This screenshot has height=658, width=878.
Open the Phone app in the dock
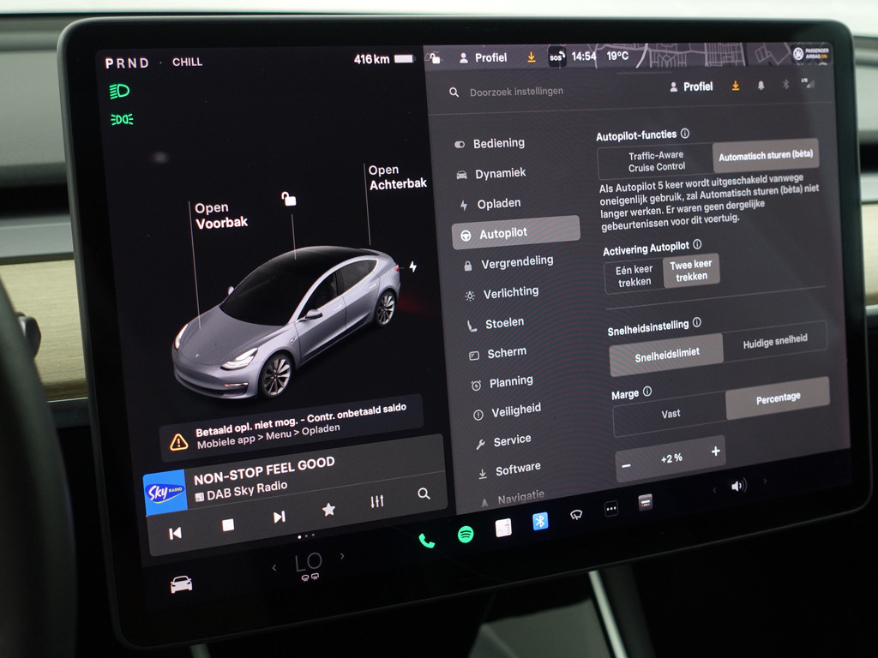click(x=426, y=541)
